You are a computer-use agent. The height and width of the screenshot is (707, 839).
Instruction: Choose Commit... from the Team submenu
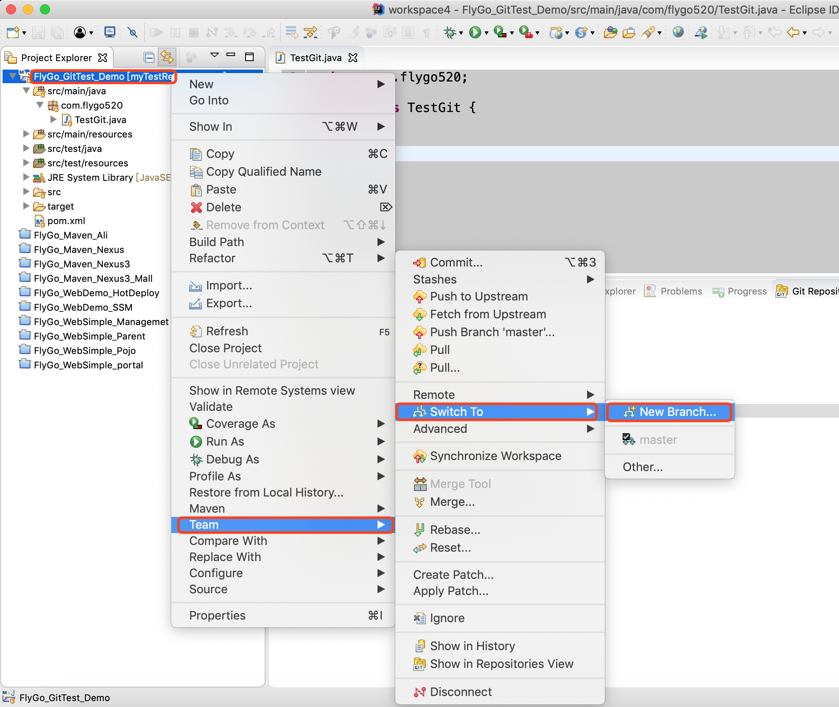click(x=456, y=263)
